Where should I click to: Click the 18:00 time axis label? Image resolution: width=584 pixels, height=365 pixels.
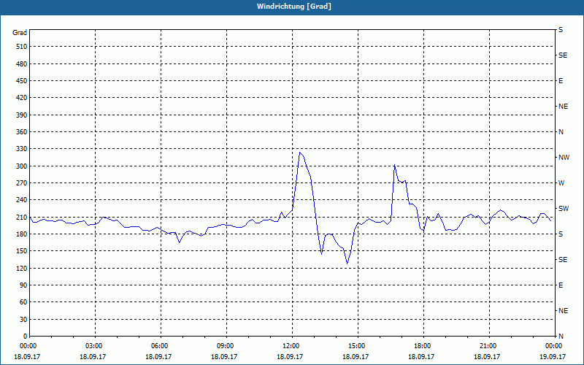(423, 346)
